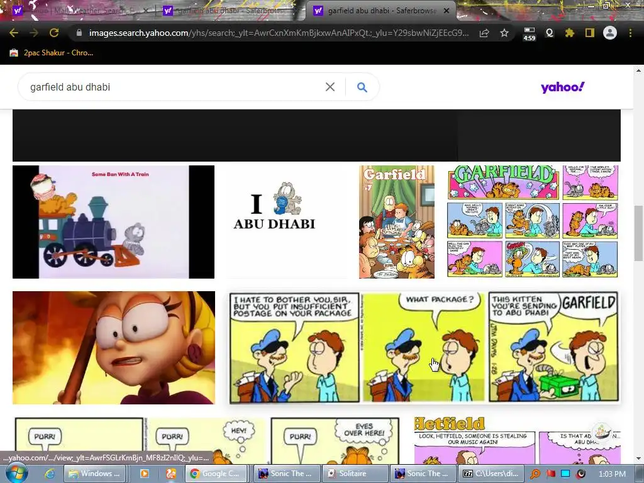
Task: Open the UC Browser taskbar icon
Action: [x=171, y=474]
